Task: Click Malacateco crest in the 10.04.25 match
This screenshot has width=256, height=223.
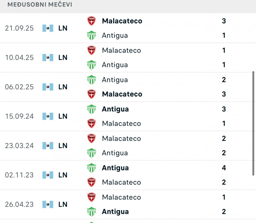Action: pyautogui.click(x=91, y=50)
